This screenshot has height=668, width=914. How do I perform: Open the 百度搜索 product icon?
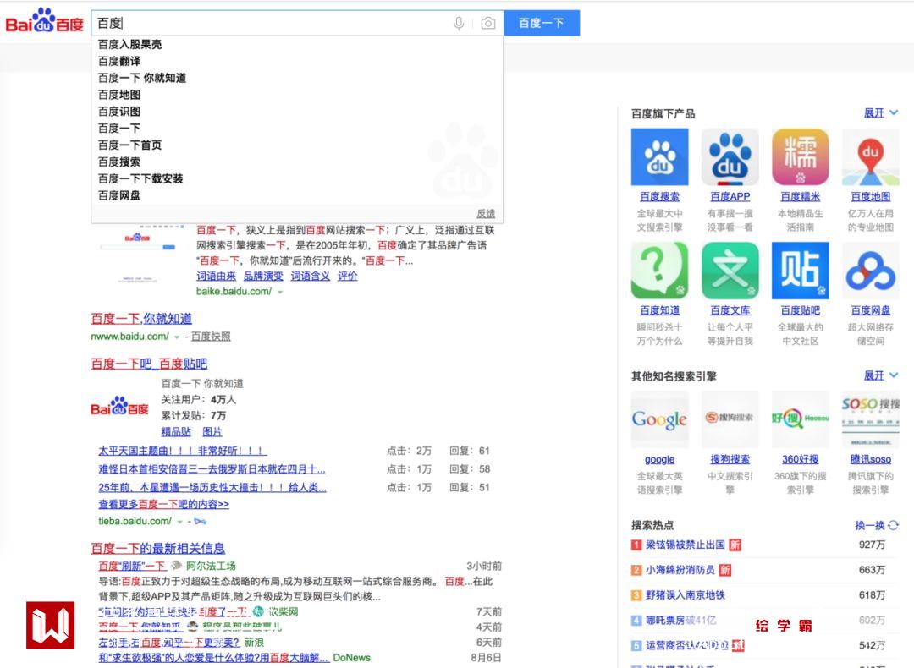[x=660, y=156]
